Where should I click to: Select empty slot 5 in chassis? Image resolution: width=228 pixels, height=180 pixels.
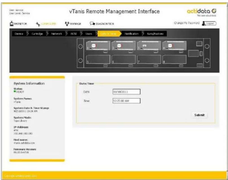[x=98, y=59]
